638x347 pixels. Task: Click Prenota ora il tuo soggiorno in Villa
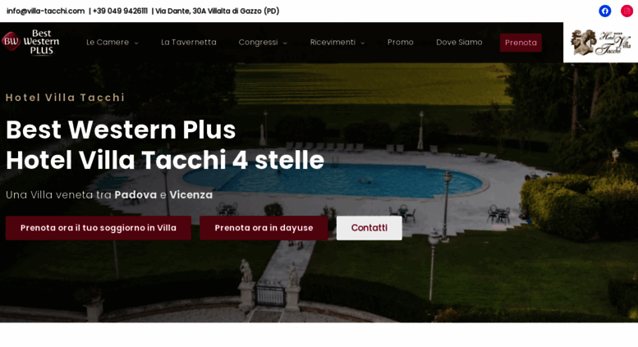coord(99,228)
